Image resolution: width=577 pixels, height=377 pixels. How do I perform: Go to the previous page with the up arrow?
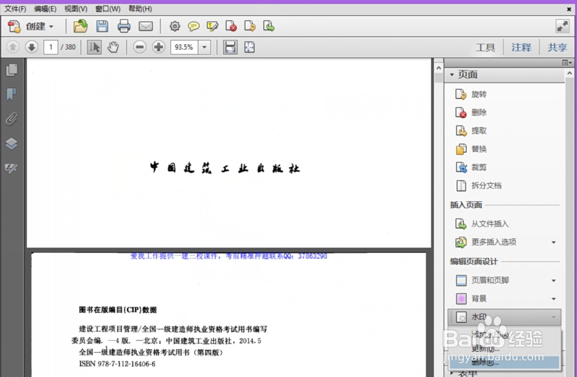(x=13, y=47)
